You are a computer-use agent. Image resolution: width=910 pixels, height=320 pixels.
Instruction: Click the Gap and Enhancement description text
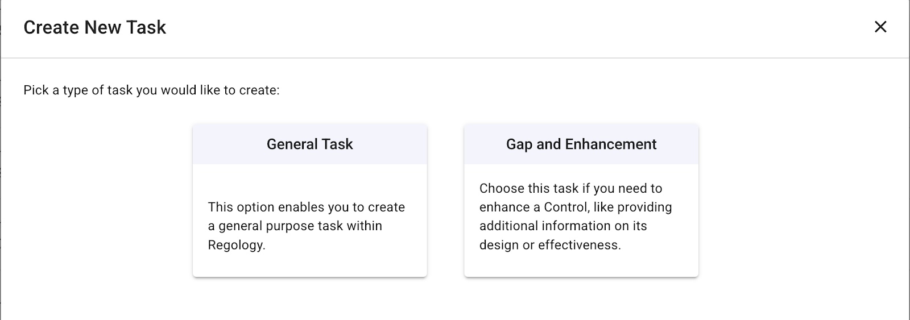click(576, 217)
